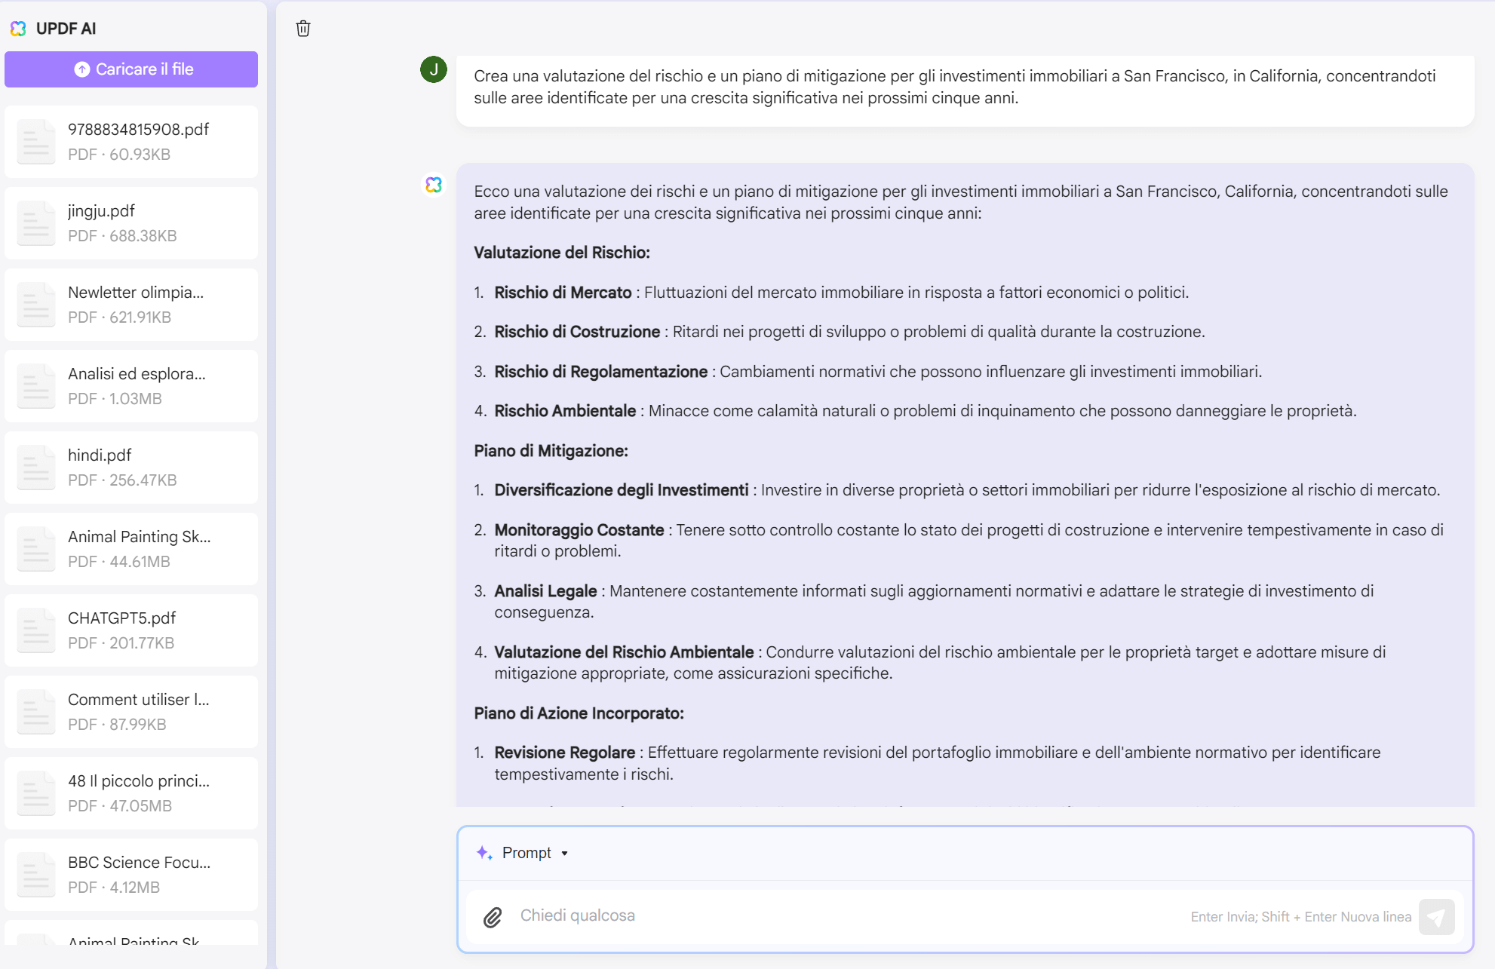The height and width of the screenshot is (969, 1495).
Task: Click the sparkle Prompt icon
Action: 484,853
